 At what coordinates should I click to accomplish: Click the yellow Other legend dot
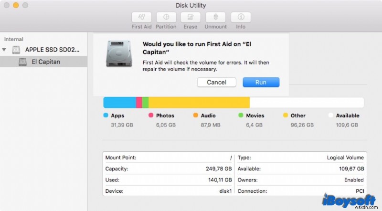click(x=286, y=115)
